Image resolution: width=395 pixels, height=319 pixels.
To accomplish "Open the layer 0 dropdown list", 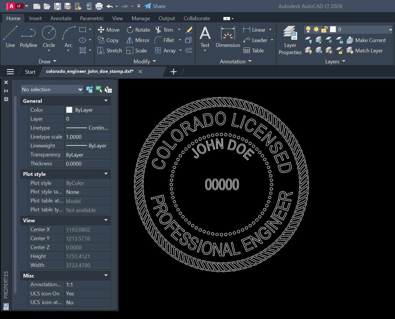I will [x=390, y=30].
